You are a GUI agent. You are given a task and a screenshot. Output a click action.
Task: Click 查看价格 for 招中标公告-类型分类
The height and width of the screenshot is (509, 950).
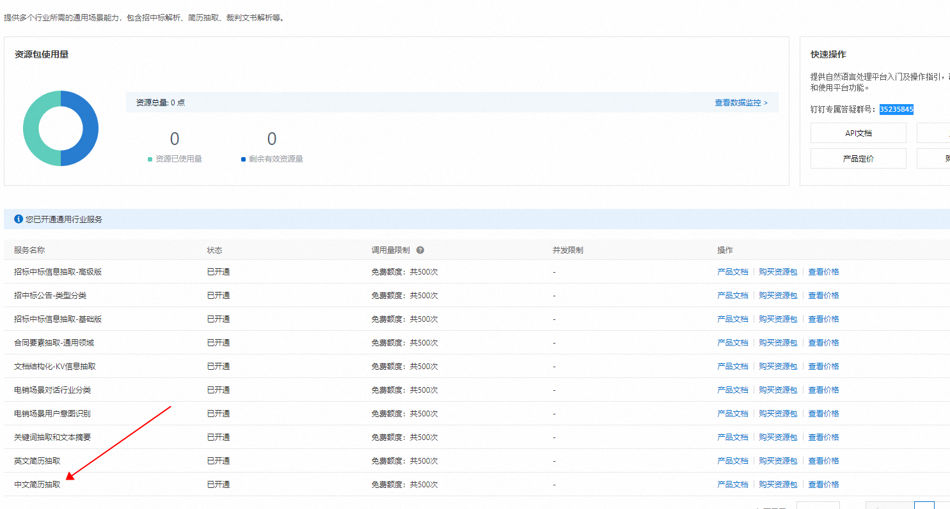coord(823,295)
